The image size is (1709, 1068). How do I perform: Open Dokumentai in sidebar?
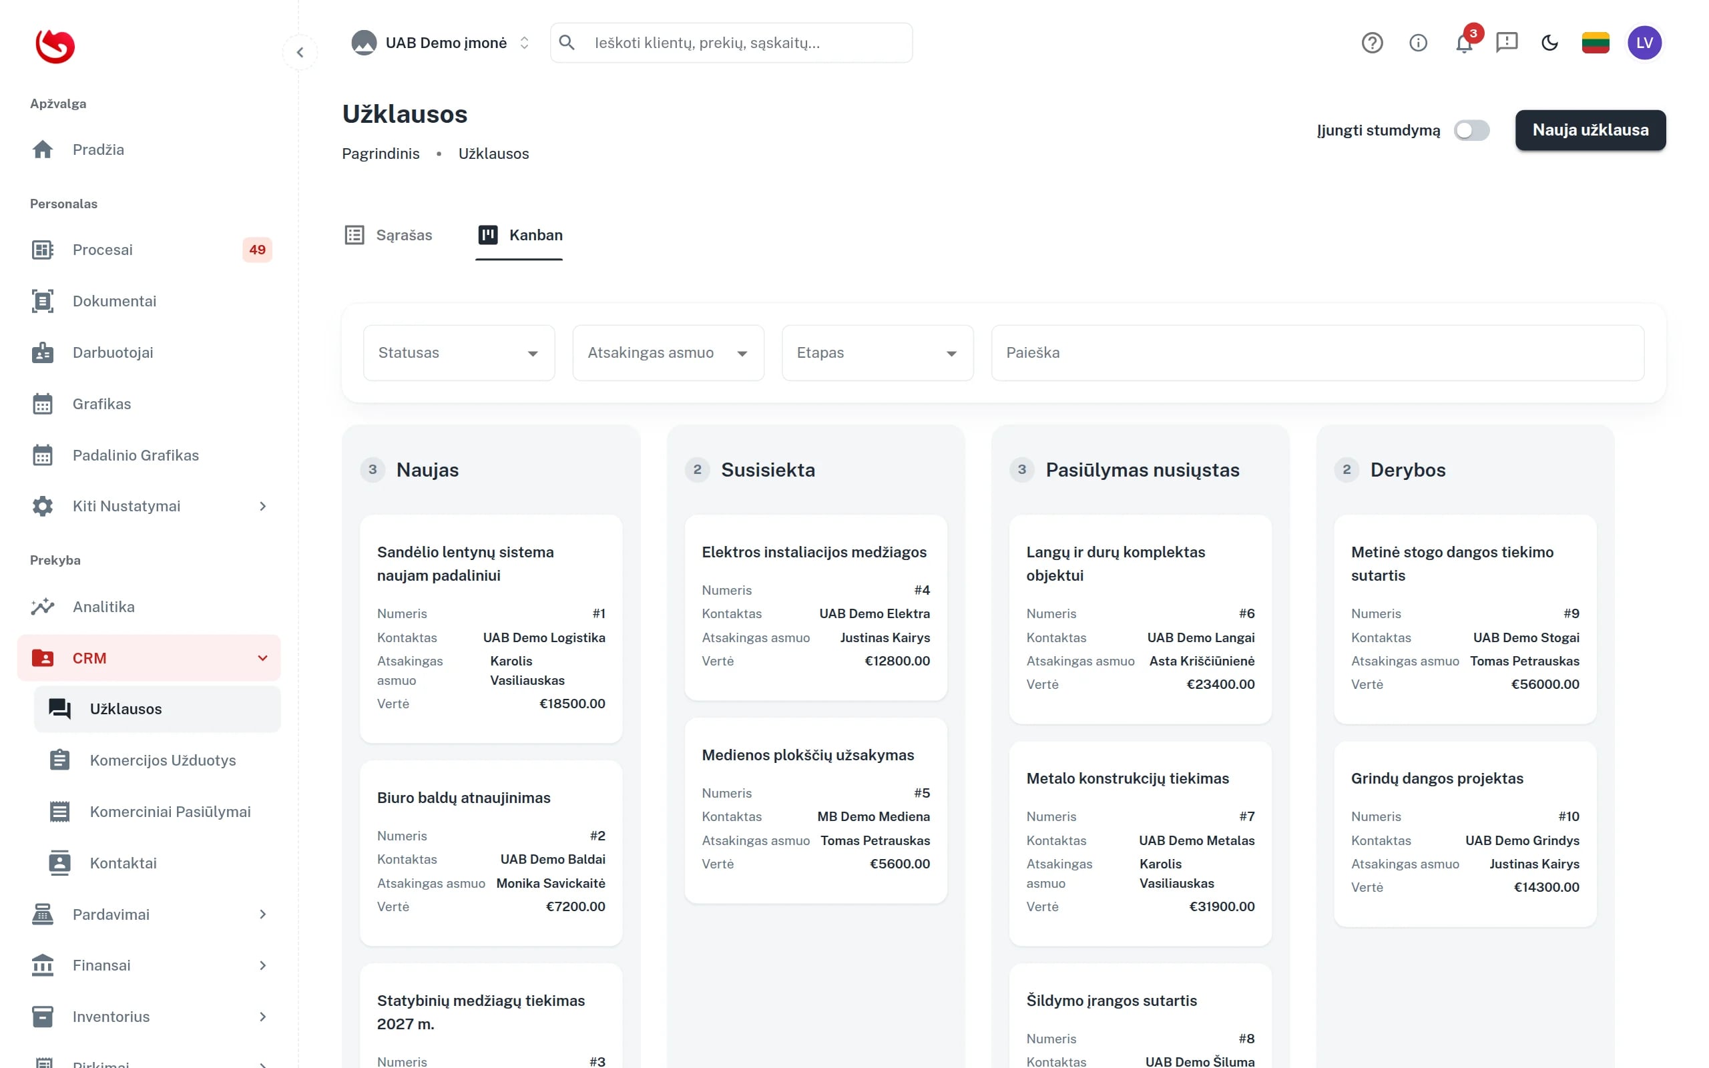coord(149,301)
